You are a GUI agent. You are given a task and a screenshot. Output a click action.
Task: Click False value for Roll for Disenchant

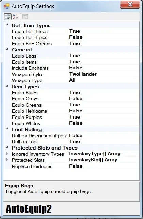(76, 136)
